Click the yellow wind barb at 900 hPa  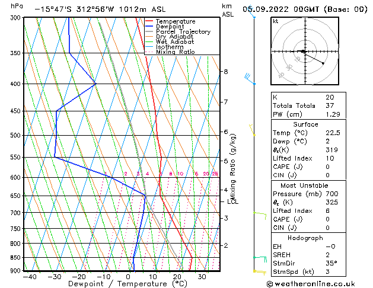(260, 273)
